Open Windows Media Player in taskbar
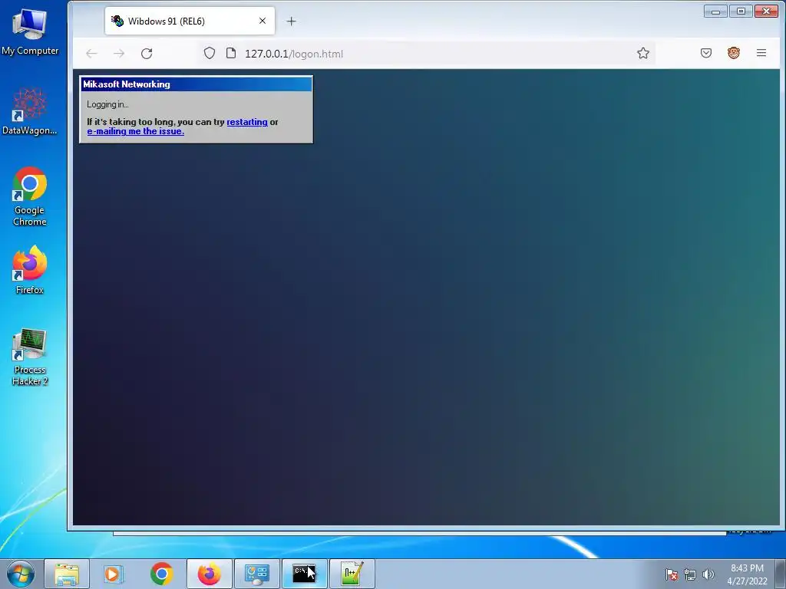 tap(114, 574)
